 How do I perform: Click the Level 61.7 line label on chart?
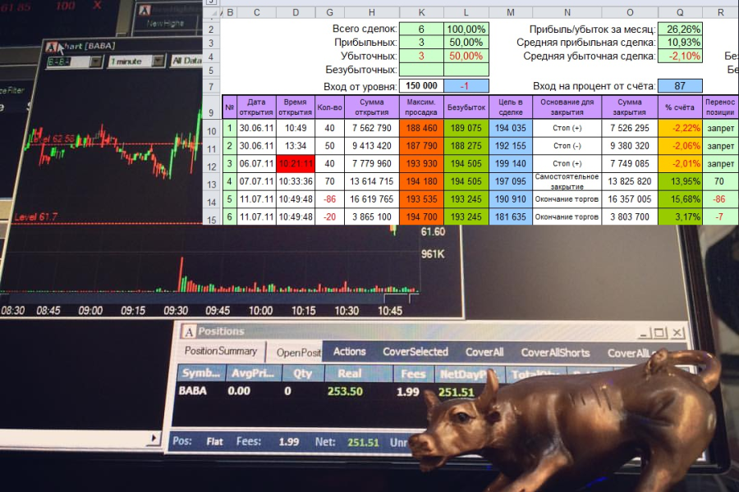[x=35, y=217]
